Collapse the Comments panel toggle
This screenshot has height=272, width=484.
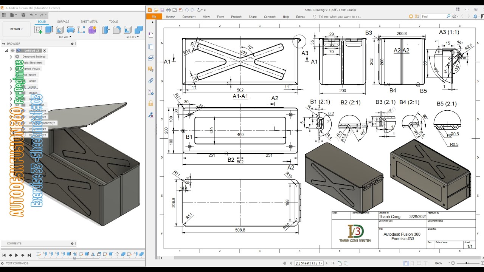coord(72,244)
